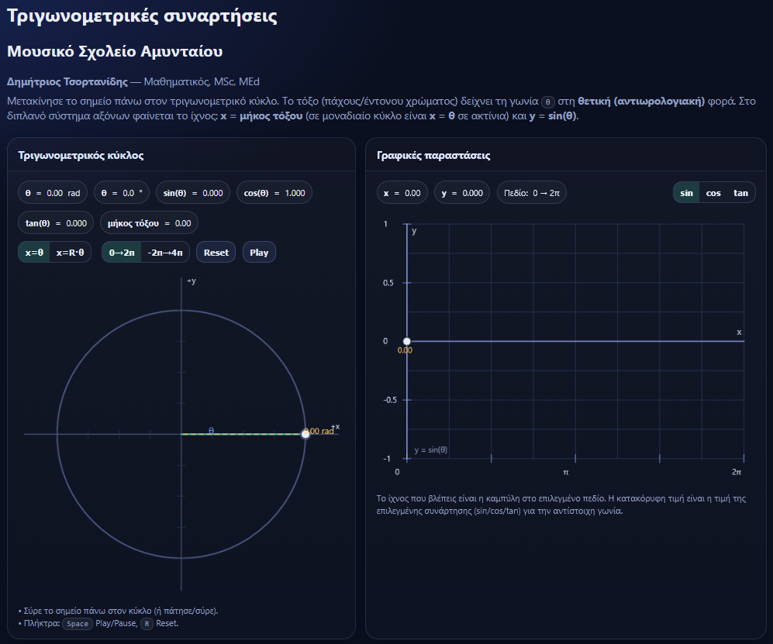Choose the -2π→4π domain option
773x644 pixels.
point(165,253)
